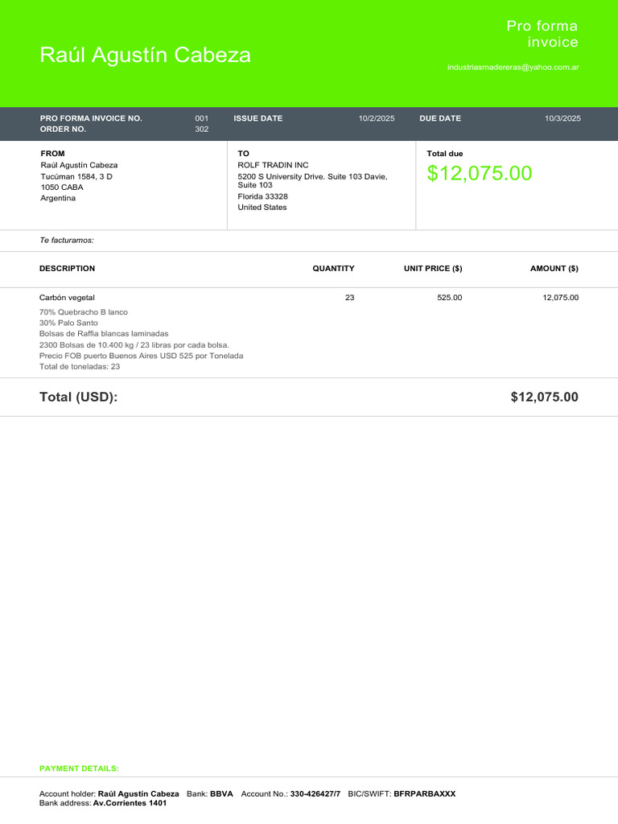Select the account number 330-426427/7
618x824 pixels.
315,793
